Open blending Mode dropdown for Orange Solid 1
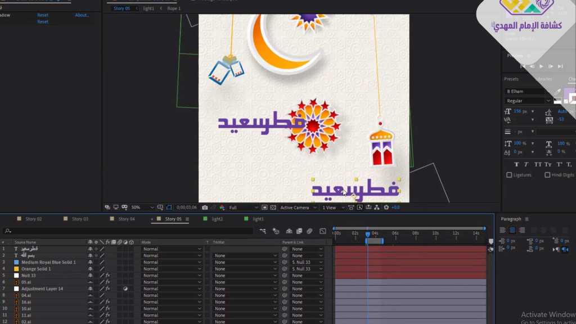 coord(171,269)
